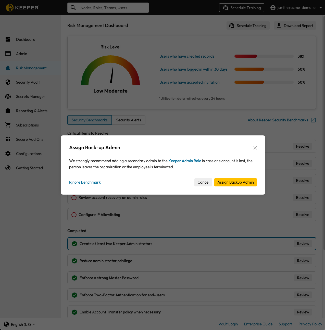Click the created records progress bar
This screenshot has width=325, height=330.
pos(264,56)
